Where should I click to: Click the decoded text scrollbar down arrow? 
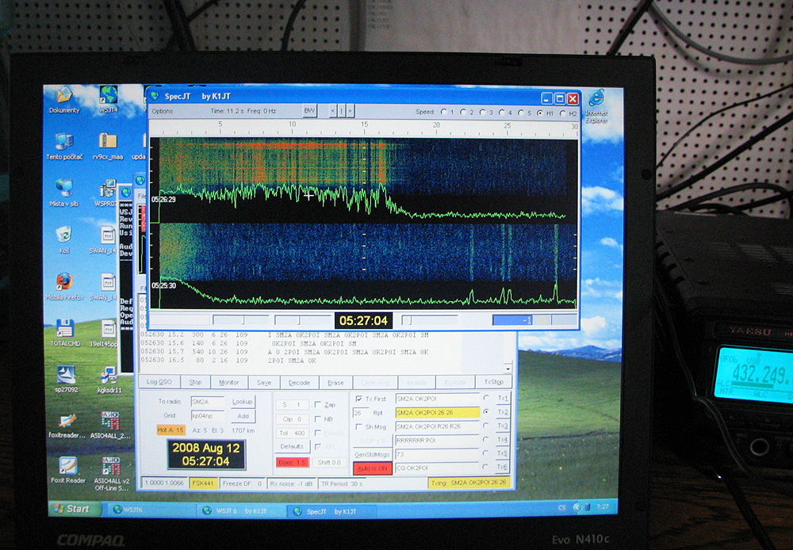[x=508, y=369]
